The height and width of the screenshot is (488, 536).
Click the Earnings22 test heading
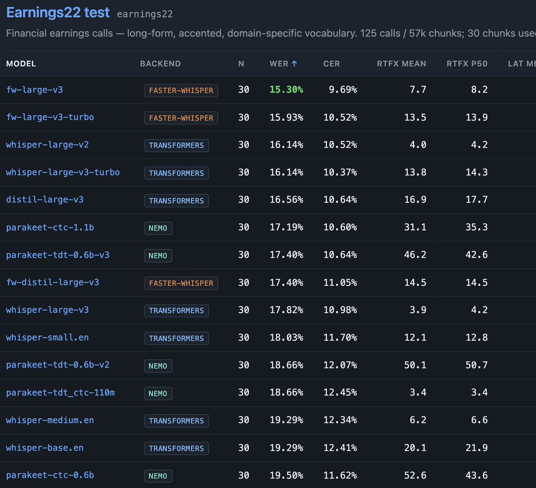(x=58, y=13)
